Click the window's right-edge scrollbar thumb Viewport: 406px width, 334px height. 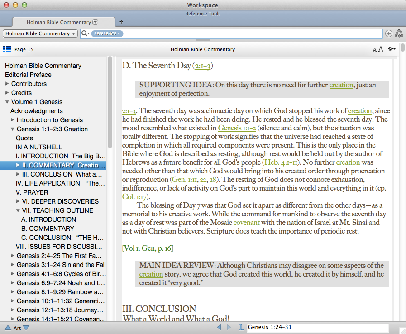point(403,48)
